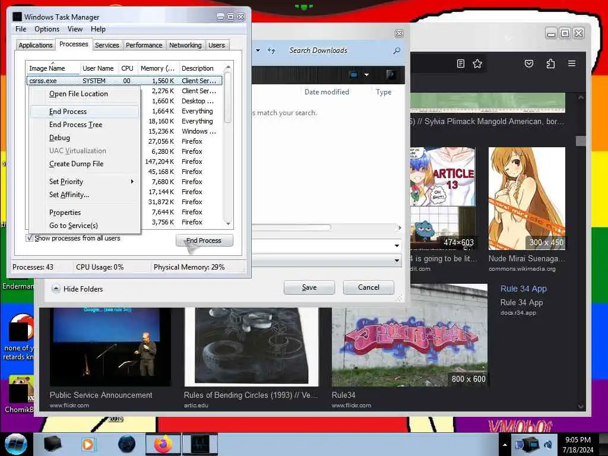Sort processes by Memory column

point(157,68)
